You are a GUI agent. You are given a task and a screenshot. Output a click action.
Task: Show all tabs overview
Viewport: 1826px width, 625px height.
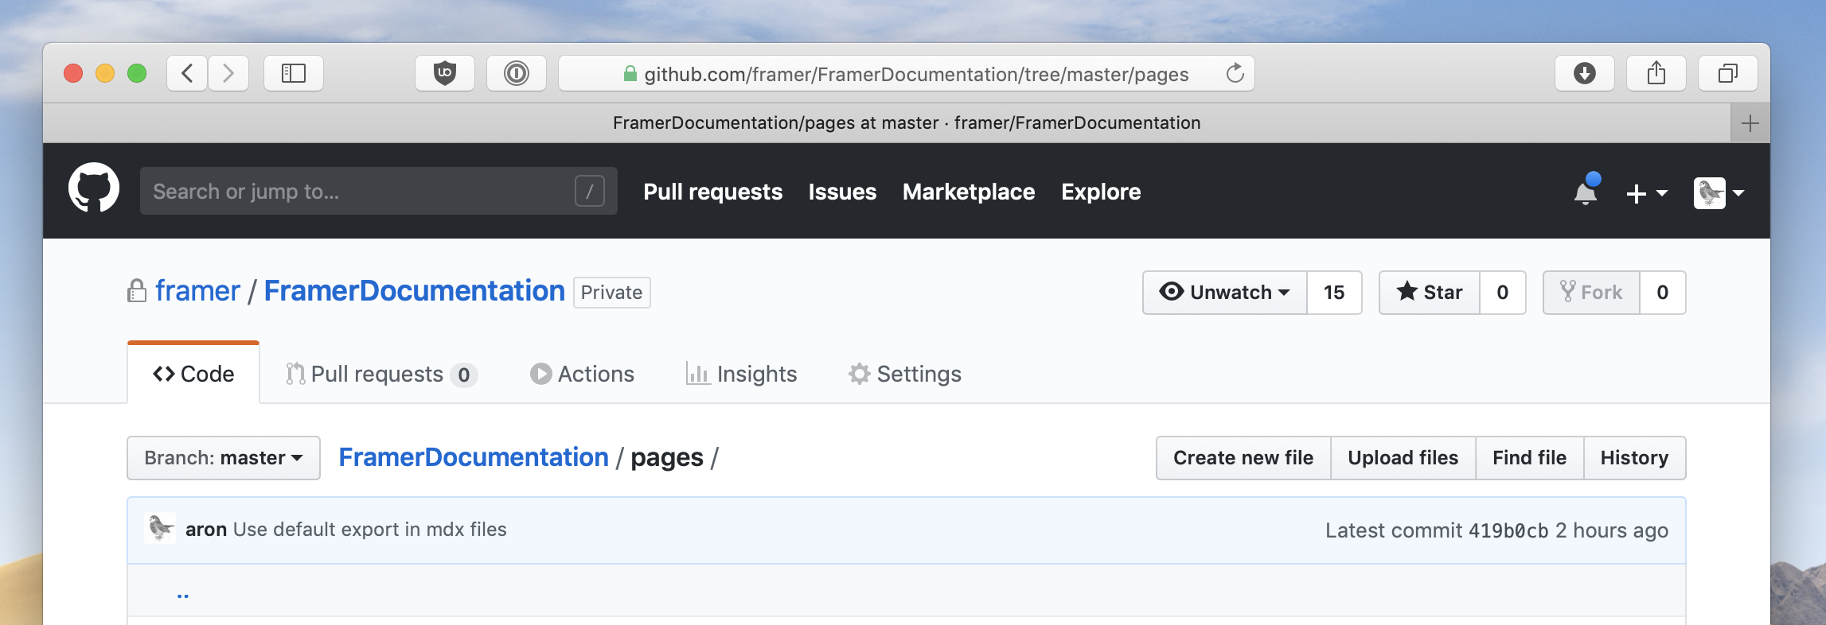coord(1727,74)
